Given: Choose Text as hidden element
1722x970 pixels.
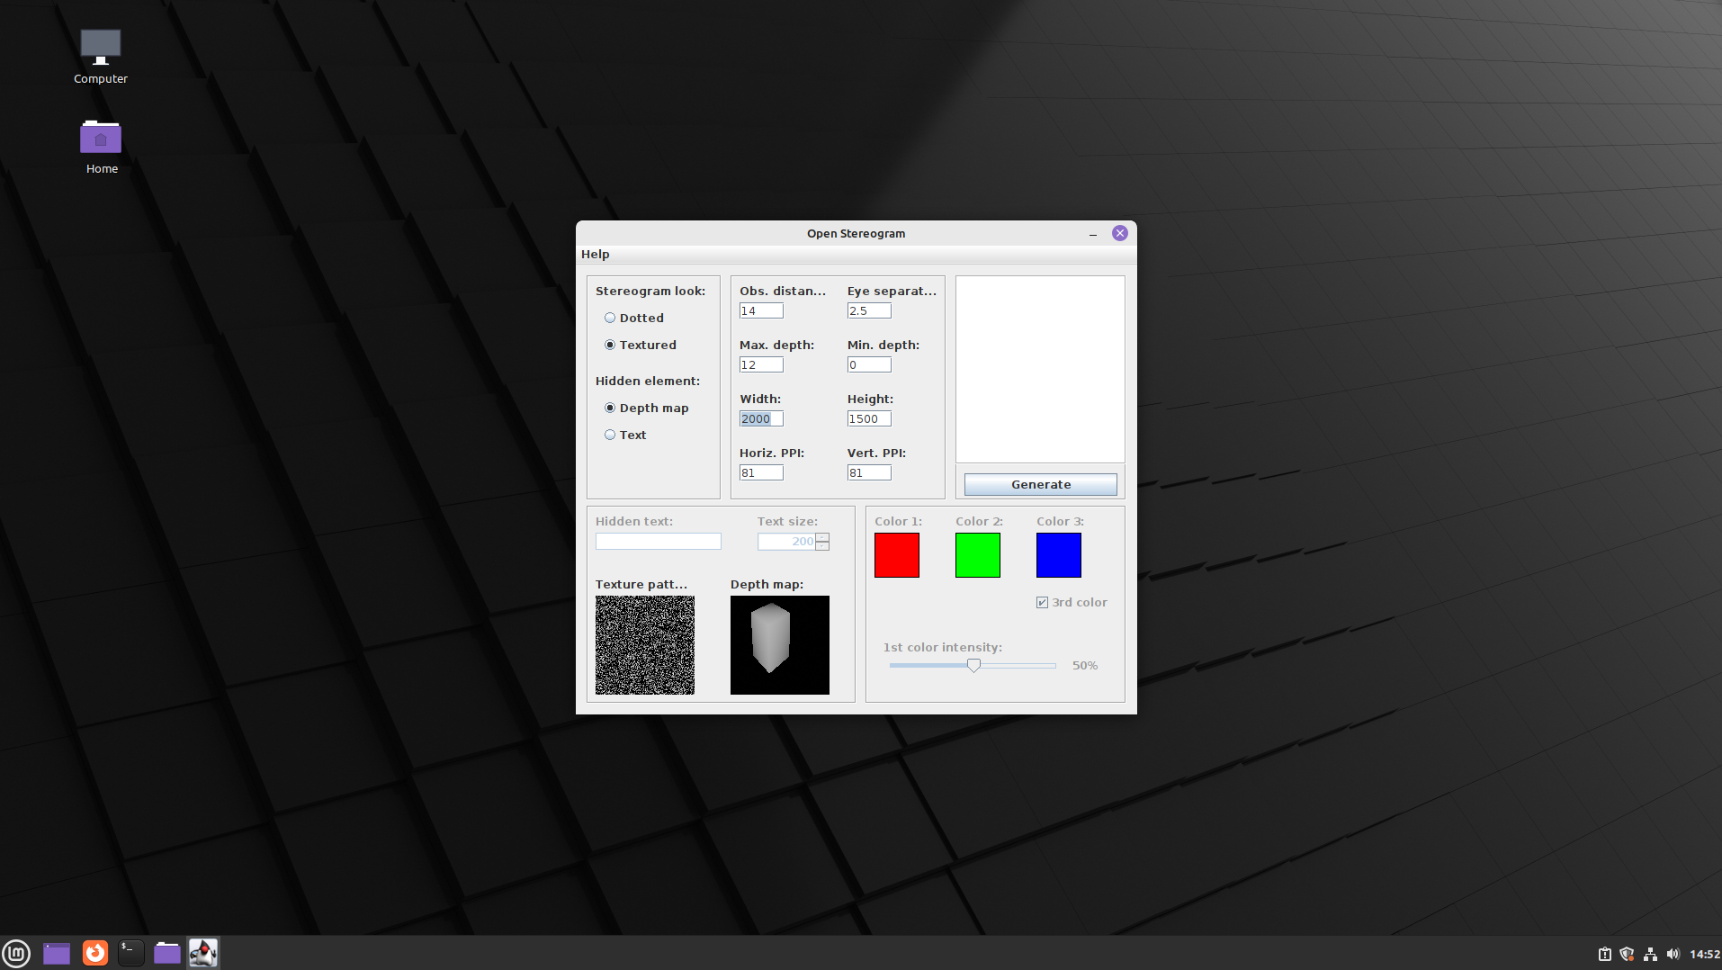Looking at the screenshot, I should [x=610, y=435].
